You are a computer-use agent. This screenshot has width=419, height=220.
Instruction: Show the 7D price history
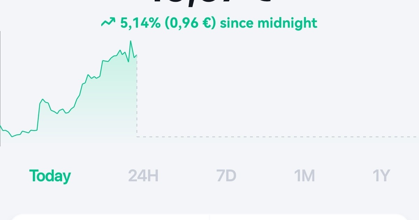point(226,176)
